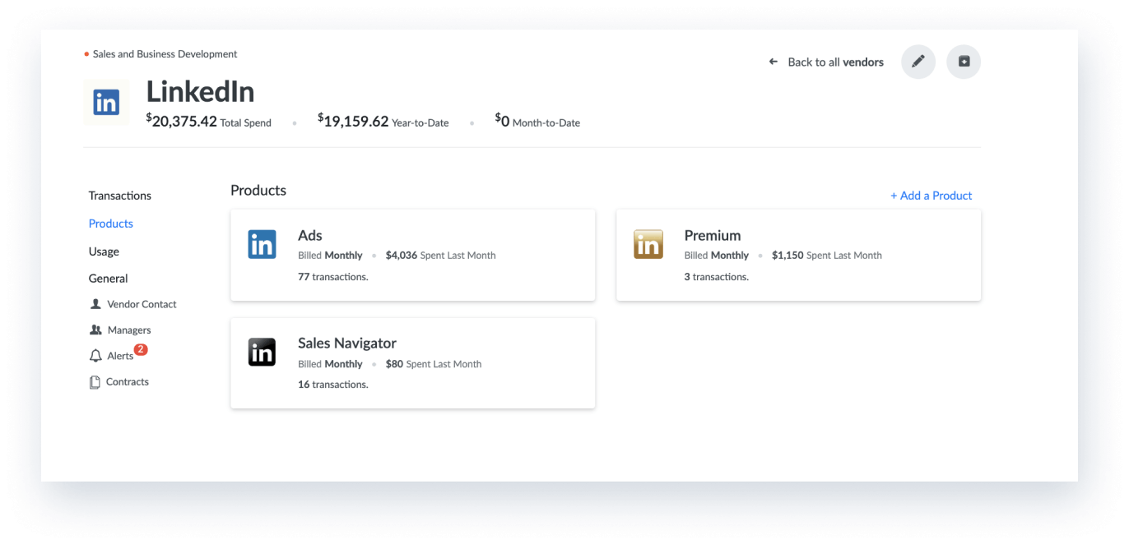Open the Ads product title
Image resolution: width=1129 pixels, height=544 pixels.
point(310,235)
